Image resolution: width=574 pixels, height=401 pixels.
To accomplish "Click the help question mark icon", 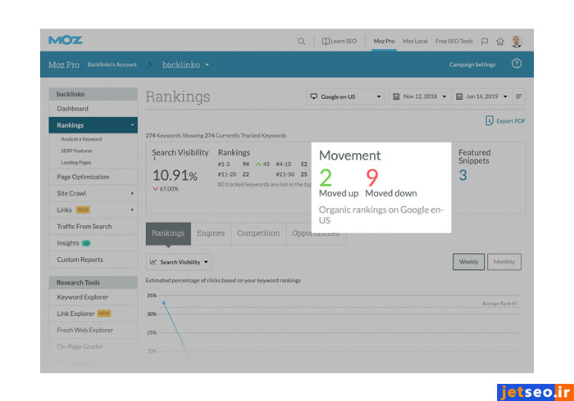I will [x=517, y=64].
